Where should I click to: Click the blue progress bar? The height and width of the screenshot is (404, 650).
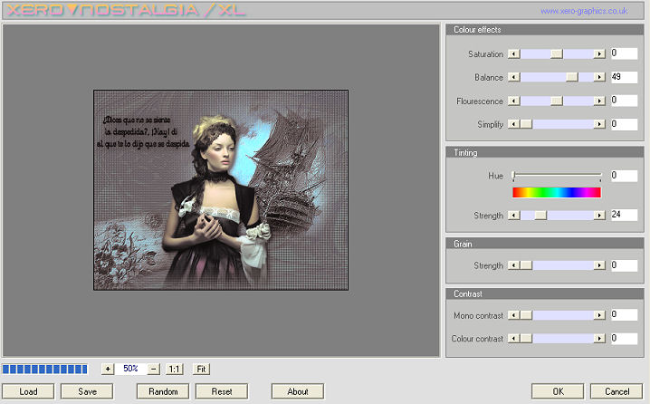44,370
